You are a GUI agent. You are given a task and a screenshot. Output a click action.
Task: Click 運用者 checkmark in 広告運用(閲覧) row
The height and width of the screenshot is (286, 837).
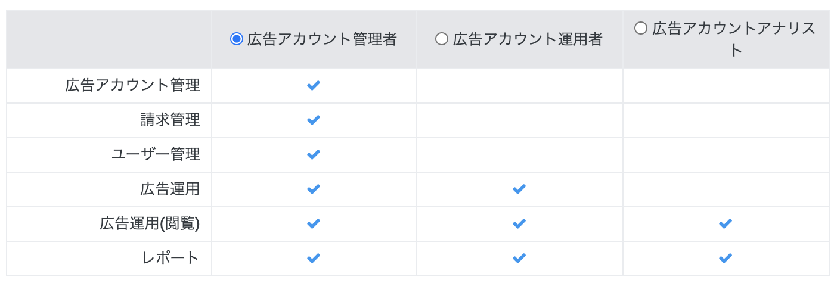[519, 223]
